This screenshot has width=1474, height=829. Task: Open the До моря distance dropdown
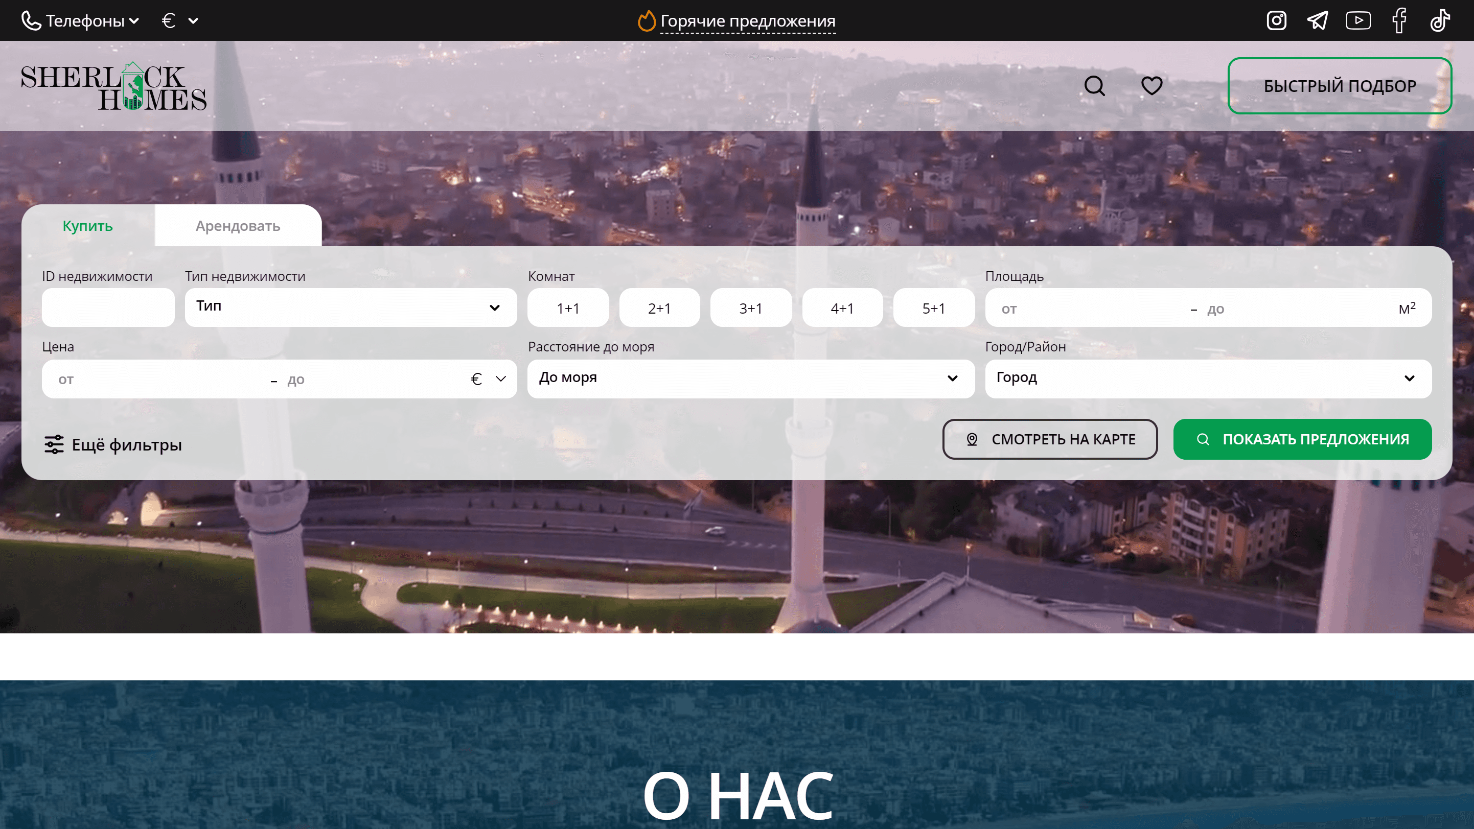click(x=751, y=378)
